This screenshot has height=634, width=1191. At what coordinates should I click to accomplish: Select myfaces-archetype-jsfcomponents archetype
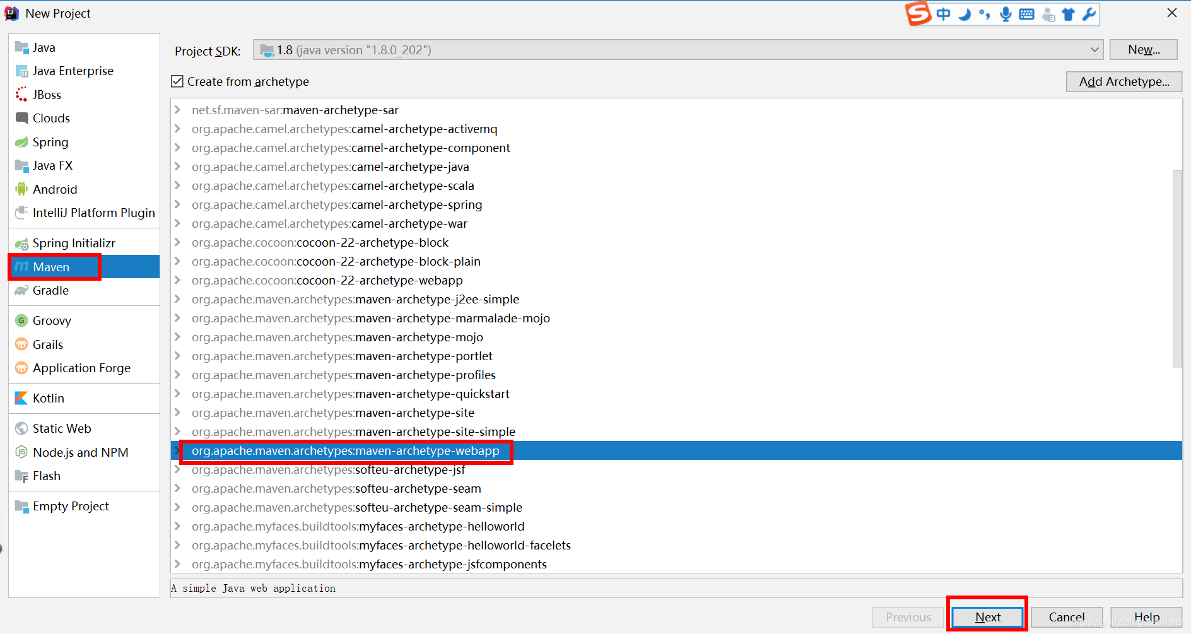pyautogui.click(x=676, y=564)
